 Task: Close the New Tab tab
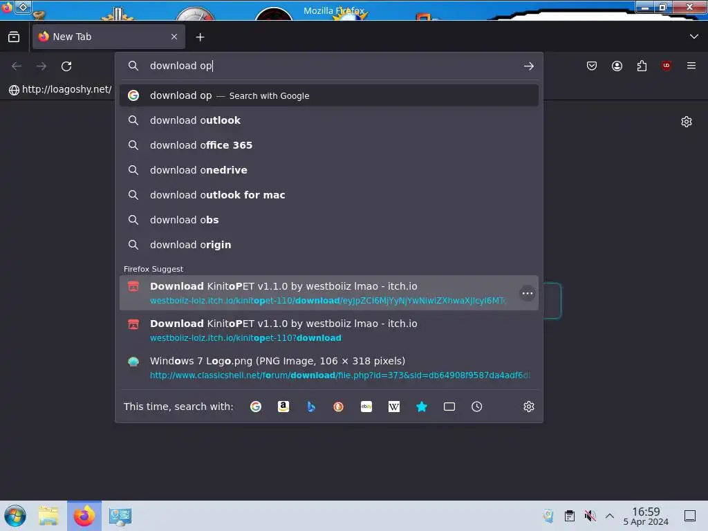pos(174,37)
